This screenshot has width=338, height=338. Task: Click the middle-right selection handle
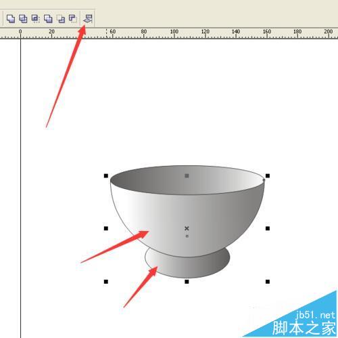pos(268,228)
